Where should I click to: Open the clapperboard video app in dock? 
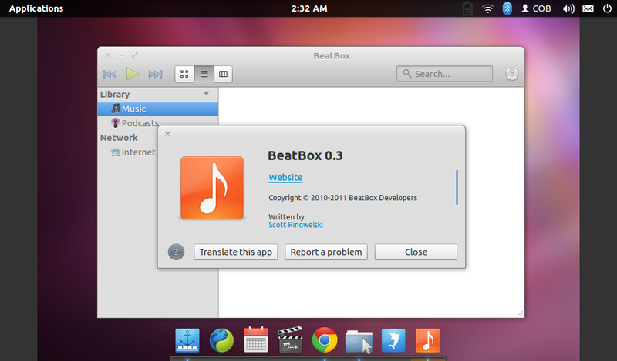(x=291, y=339)
